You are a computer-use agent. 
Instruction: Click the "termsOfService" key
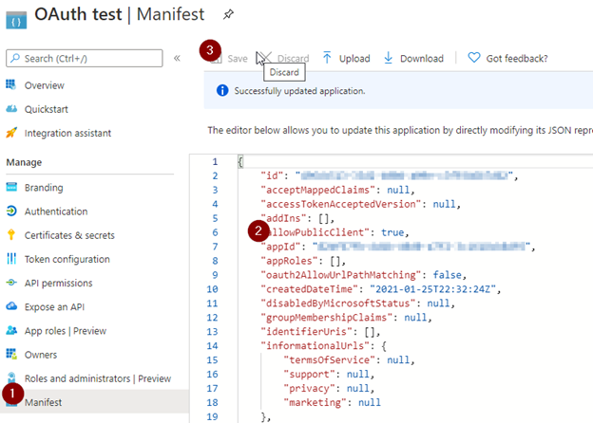(330, 360)
